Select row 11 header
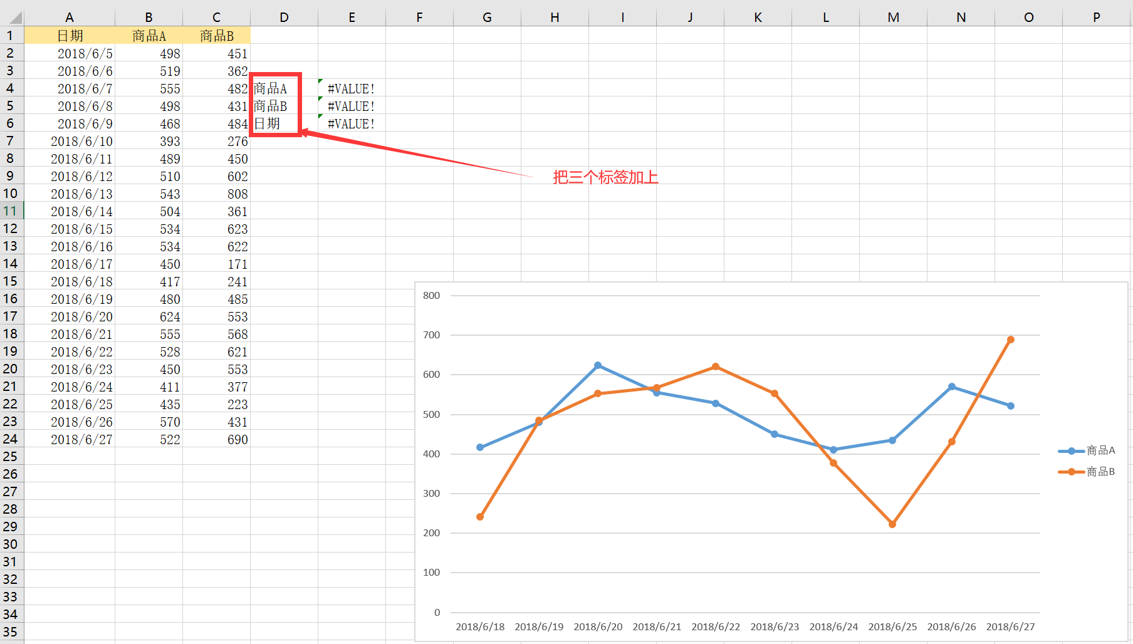 (x=12, y=210)
